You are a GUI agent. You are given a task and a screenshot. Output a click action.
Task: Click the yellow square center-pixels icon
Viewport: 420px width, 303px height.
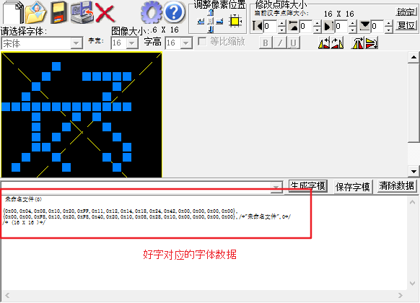(235, 22)
